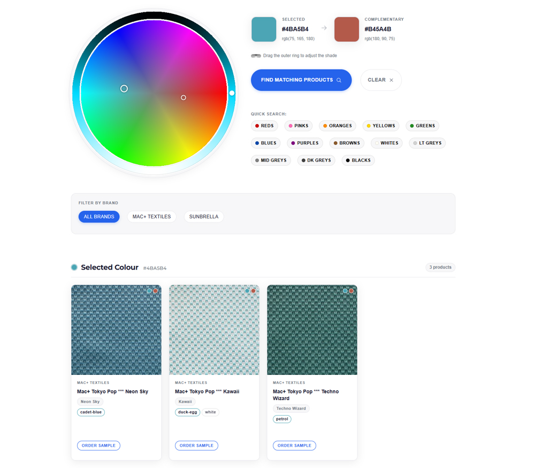
Task: Open the Neon Sky fabric thumbnail
Action: tap(116, 330)
